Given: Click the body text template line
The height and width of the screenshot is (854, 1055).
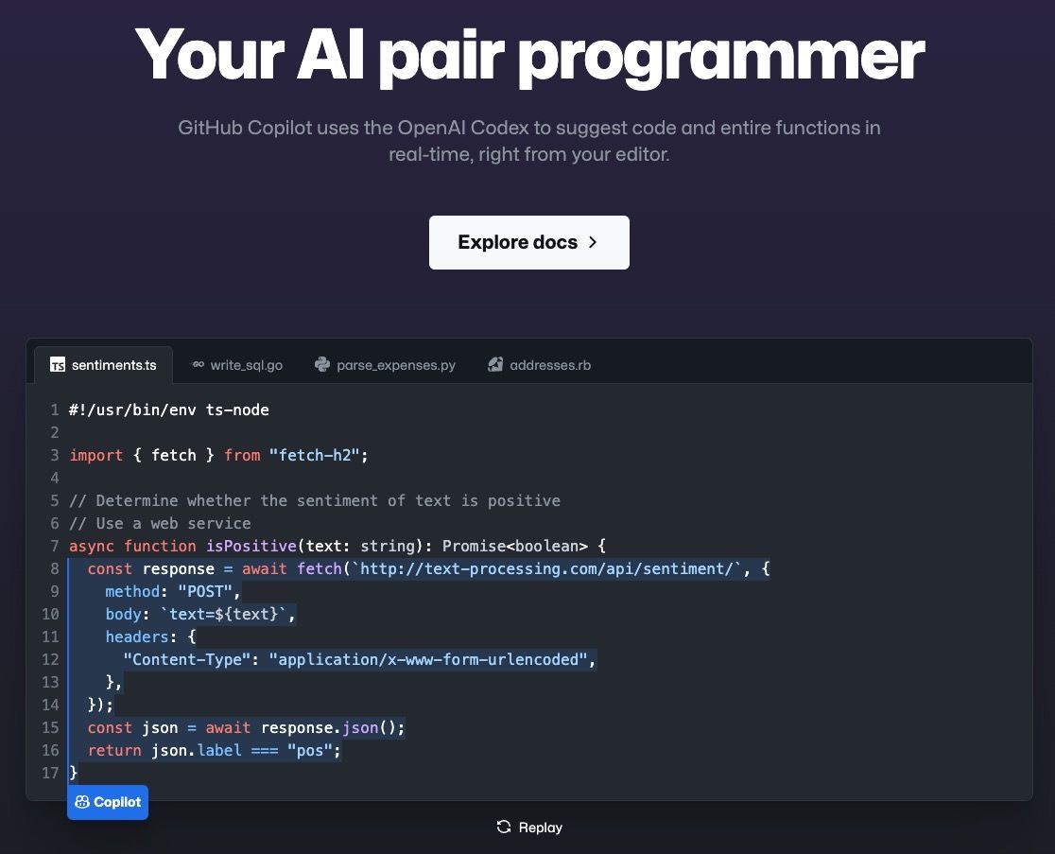Looking at the screenshot, I should [200, 615].
